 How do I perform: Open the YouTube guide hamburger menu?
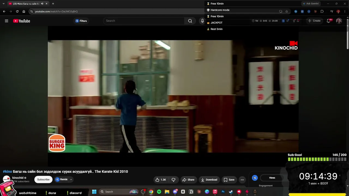pyautogui.click(x=7, y=21)
